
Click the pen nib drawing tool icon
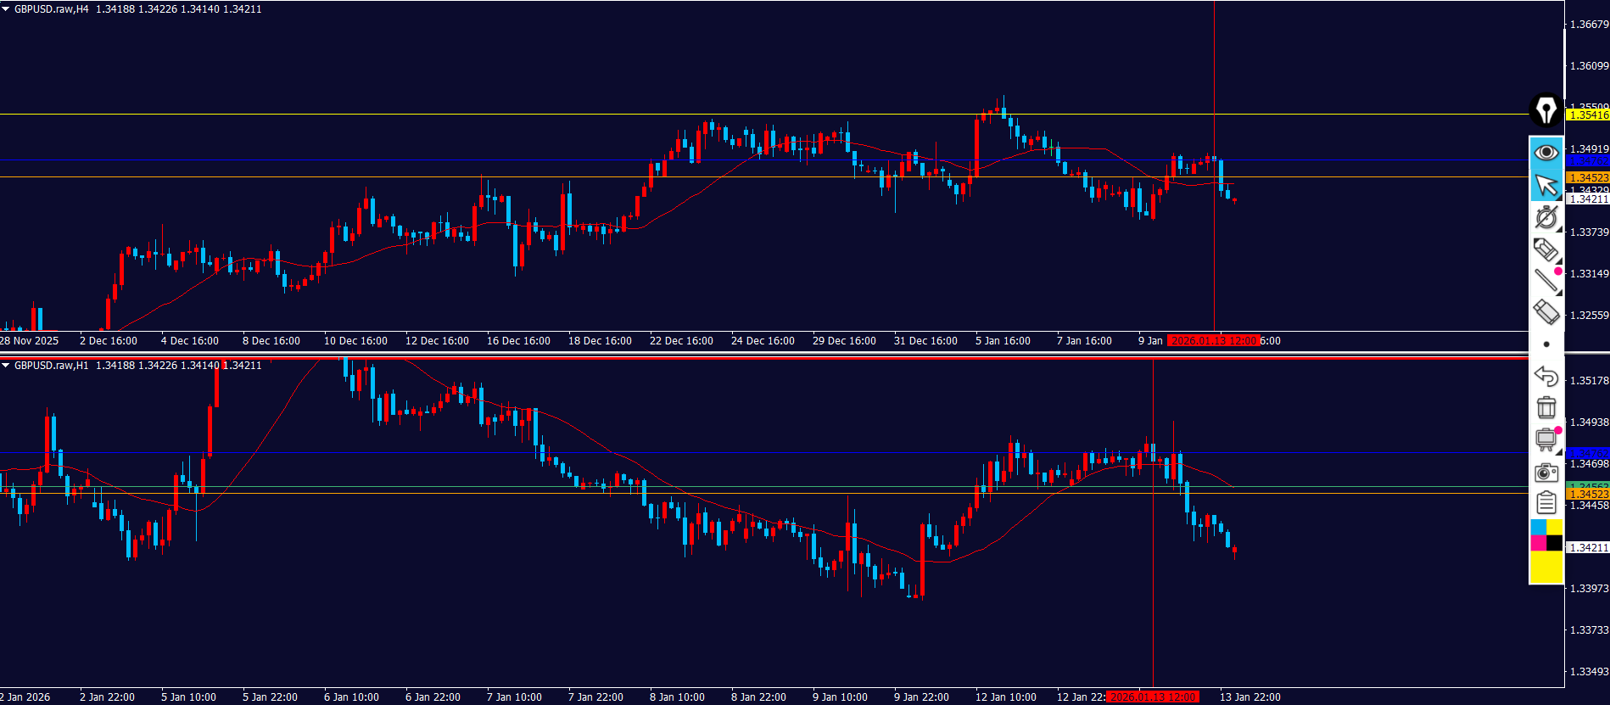click(x=1546, y=110)
